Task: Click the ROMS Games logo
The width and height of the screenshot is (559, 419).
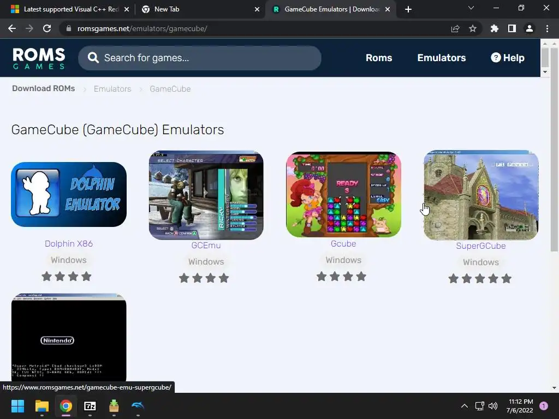Action: (x=39, y=58)
